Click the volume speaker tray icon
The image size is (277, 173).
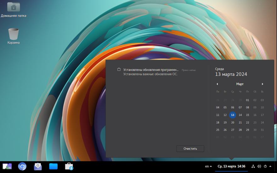259,166
